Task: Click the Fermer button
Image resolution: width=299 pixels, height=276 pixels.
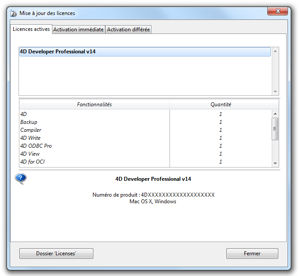Action: 252,254
